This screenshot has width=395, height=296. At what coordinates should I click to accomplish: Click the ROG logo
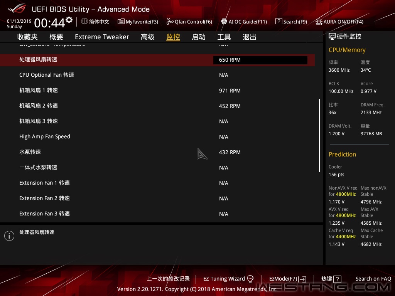[x=17, y=8]
